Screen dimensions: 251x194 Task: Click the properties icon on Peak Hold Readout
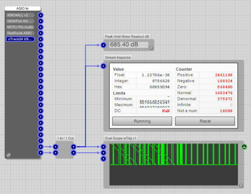click(151, 48)
